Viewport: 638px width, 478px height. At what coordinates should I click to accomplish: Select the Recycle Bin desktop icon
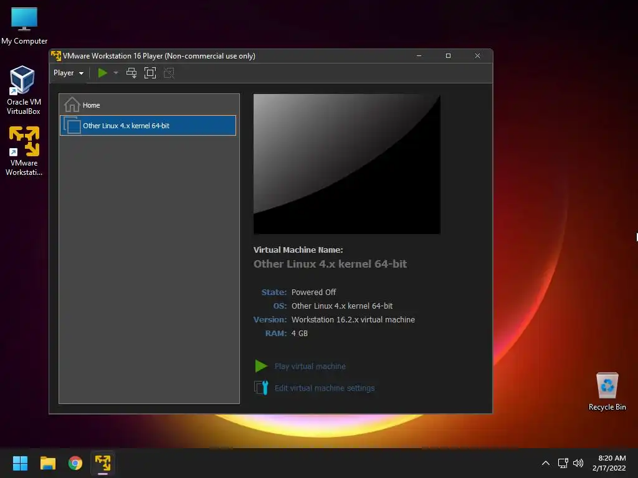click(607, 391)
